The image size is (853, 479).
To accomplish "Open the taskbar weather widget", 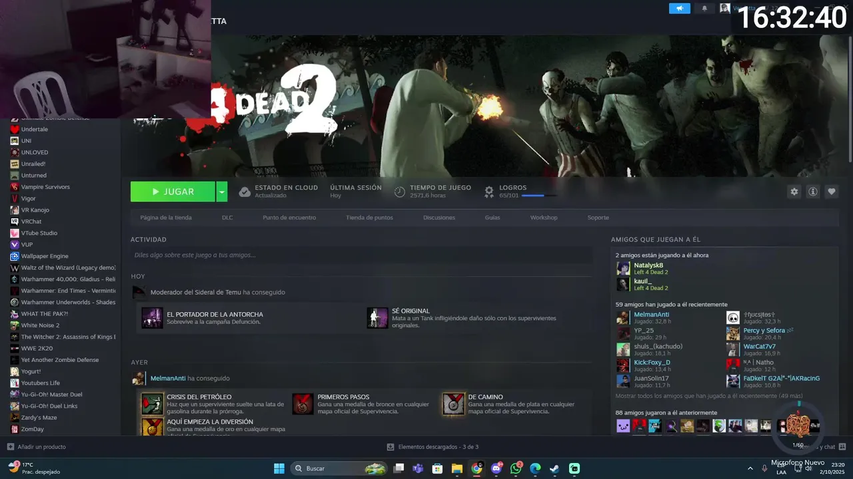I will tap(33, 468).
